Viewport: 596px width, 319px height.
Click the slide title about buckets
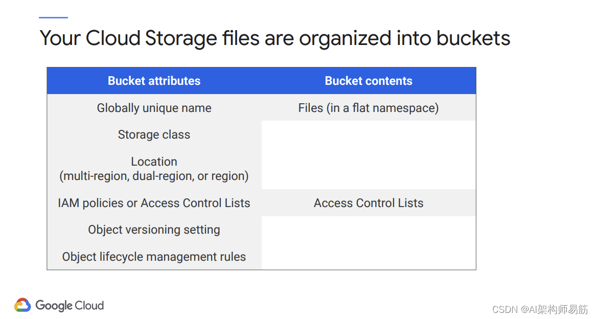(275, 38)
